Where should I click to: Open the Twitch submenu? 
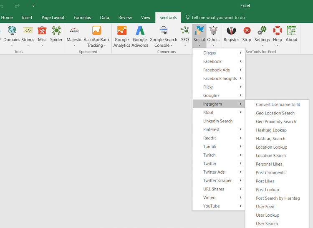(x=219, y=155)
